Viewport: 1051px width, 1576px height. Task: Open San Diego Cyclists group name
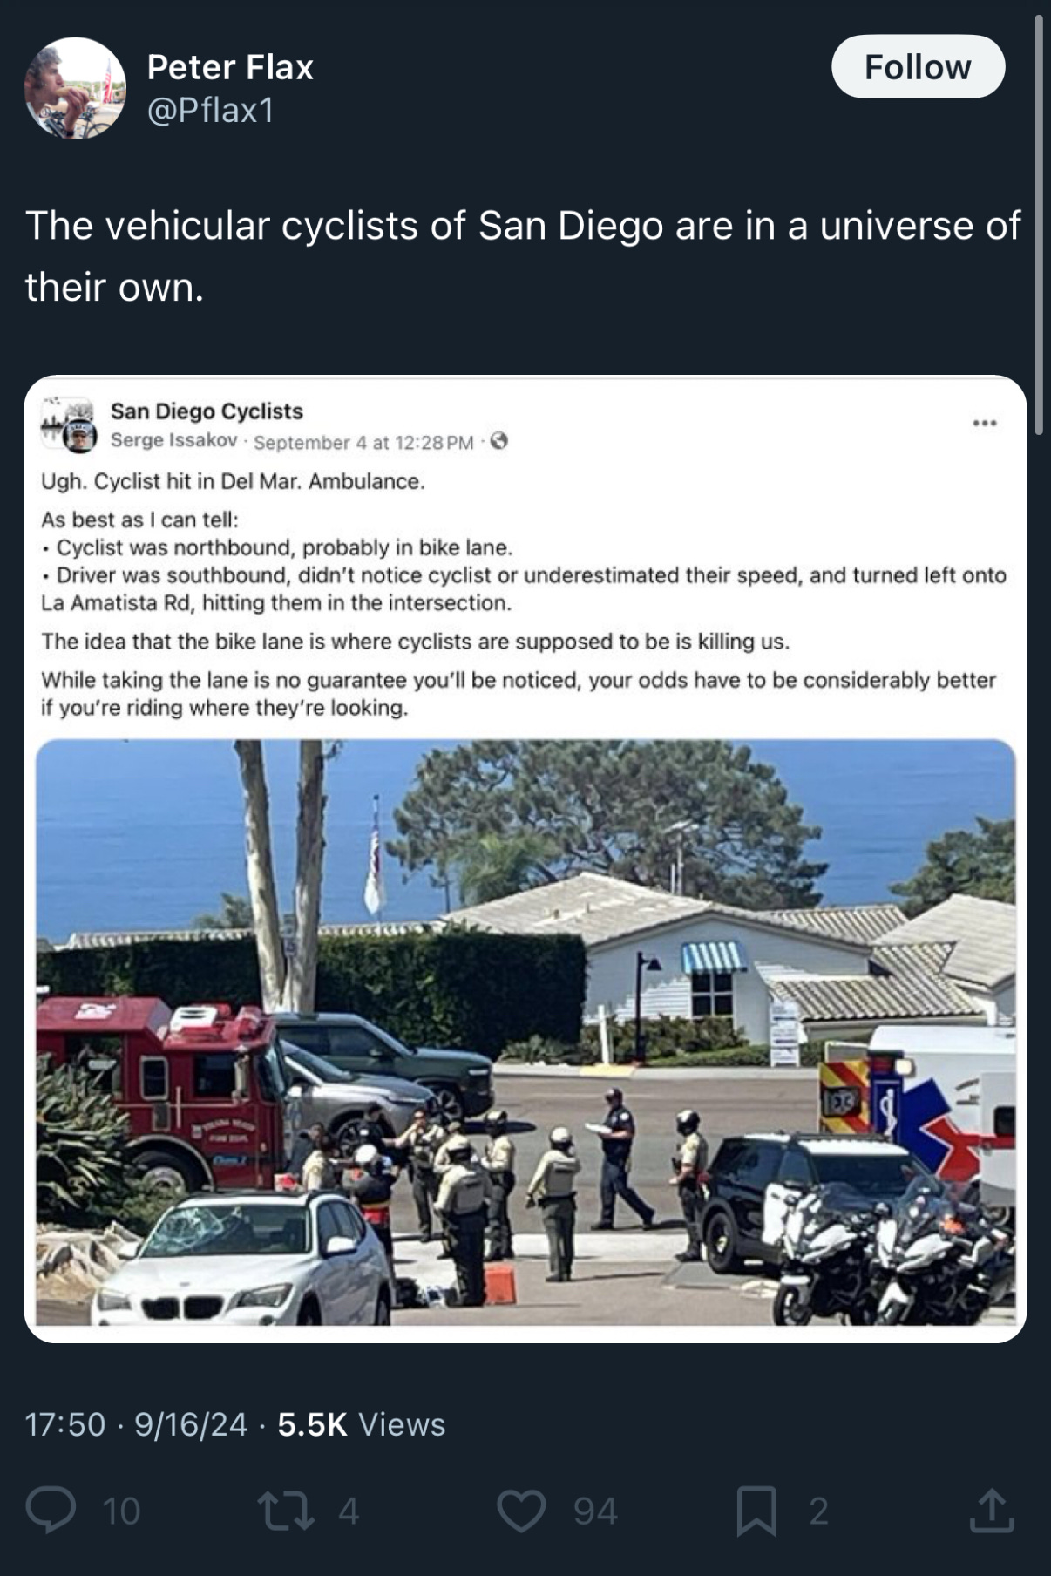pyautogui.click(x=207, y=411)
